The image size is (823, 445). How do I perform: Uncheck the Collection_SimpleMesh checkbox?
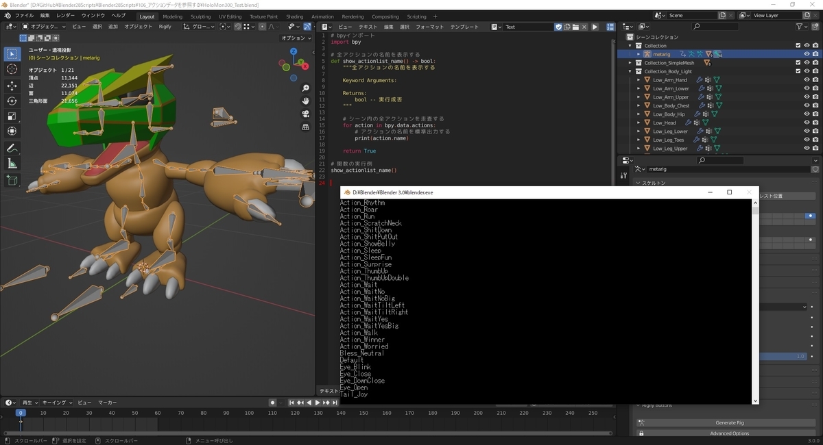[798, 62]
